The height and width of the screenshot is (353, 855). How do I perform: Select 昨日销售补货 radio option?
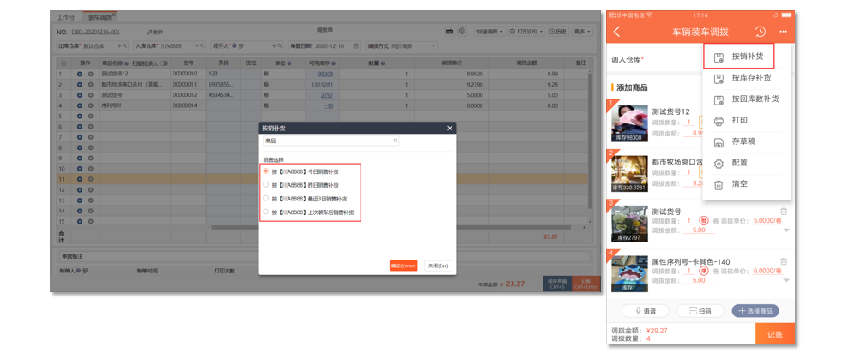266,184
